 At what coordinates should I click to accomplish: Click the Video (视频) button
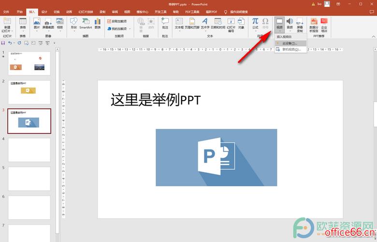pyautogui.click(x=279, y=25)
